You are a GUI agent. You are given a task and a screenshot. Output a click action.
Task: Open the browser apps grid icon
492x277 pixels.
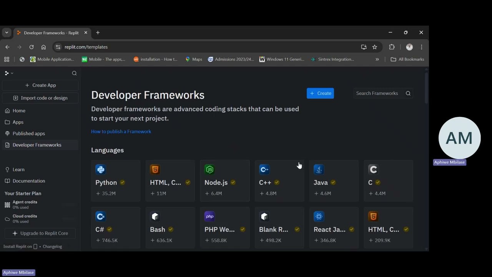(x=7, y=59)
